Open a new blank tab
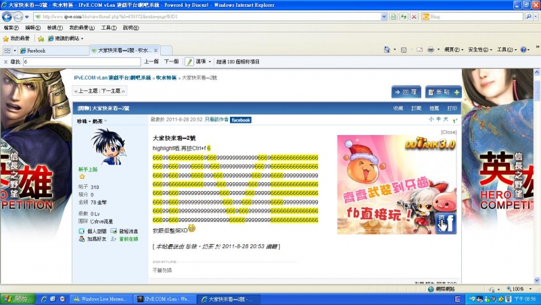Viewport: 541px width, 305px height. (x=166, y=51)
